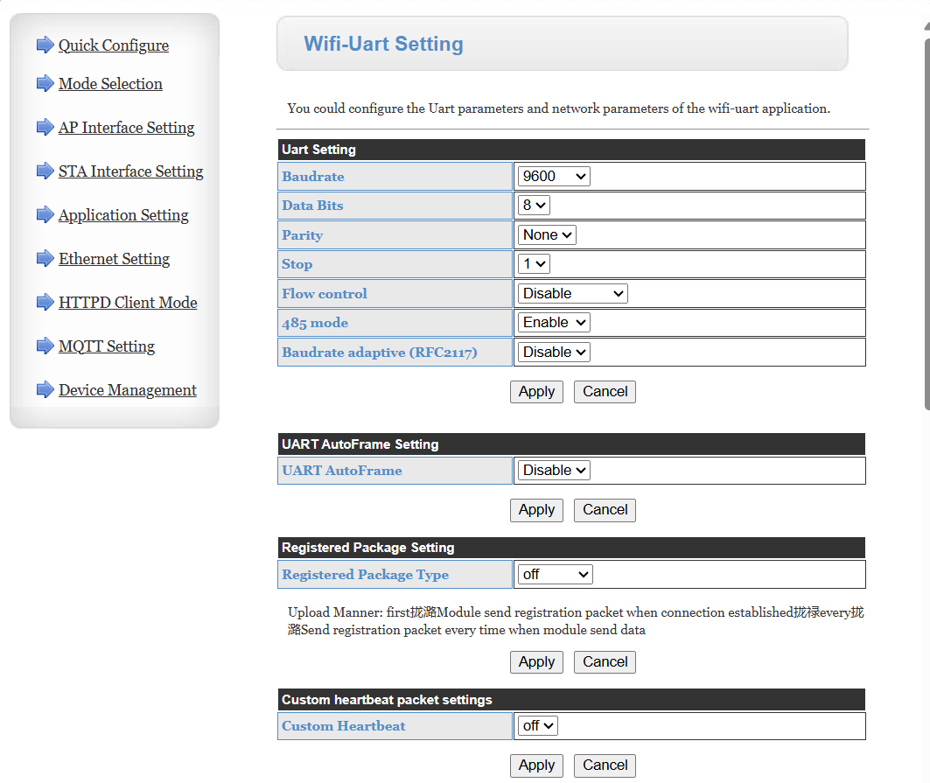Open AP Interface Setting
The width and height of the screenshot is (930, 783).
pos(126,128)
